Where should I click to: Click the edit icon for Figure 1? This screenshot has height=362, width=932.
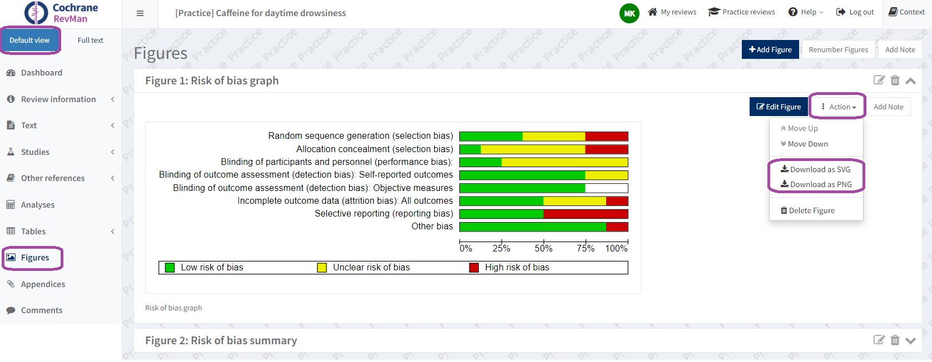[x=879, y=81]
